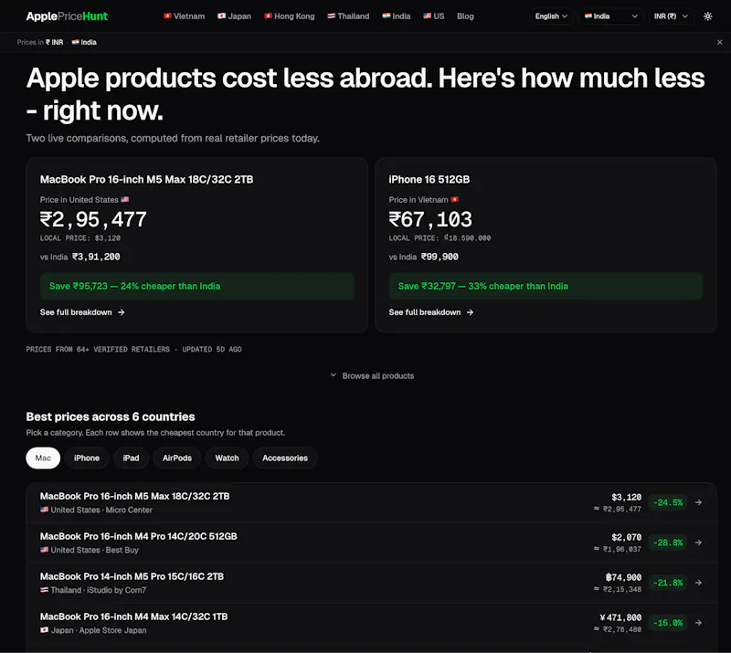Image resolution: width=731 pixels, height=653 pixels.
Task: See full breakdown for iPhone 16 512GB
Action: tap(431, 312)
